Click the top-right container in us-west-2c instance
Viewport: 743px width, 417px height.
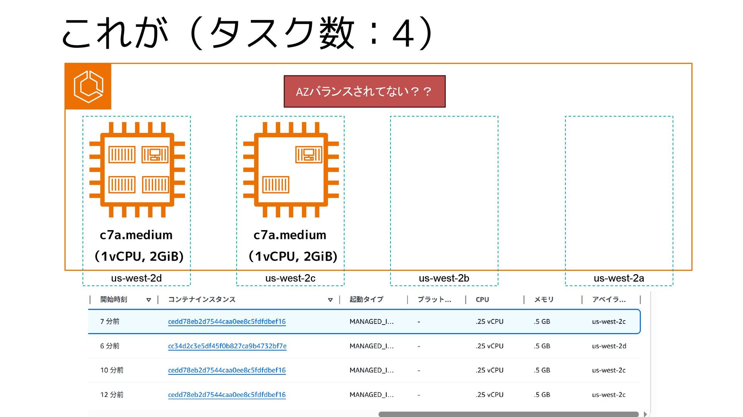[308, 155]
